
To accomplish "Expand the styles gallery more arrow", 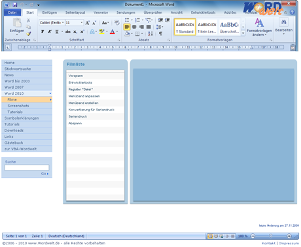I will click(243, 33).
